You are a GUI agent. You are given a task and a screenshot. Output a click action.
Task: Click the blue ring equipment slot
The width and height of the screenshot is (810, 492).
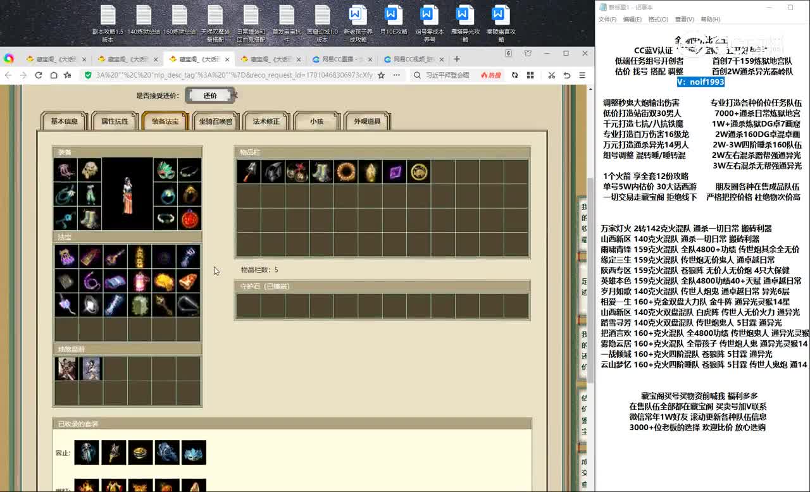[x=165, y=194]
